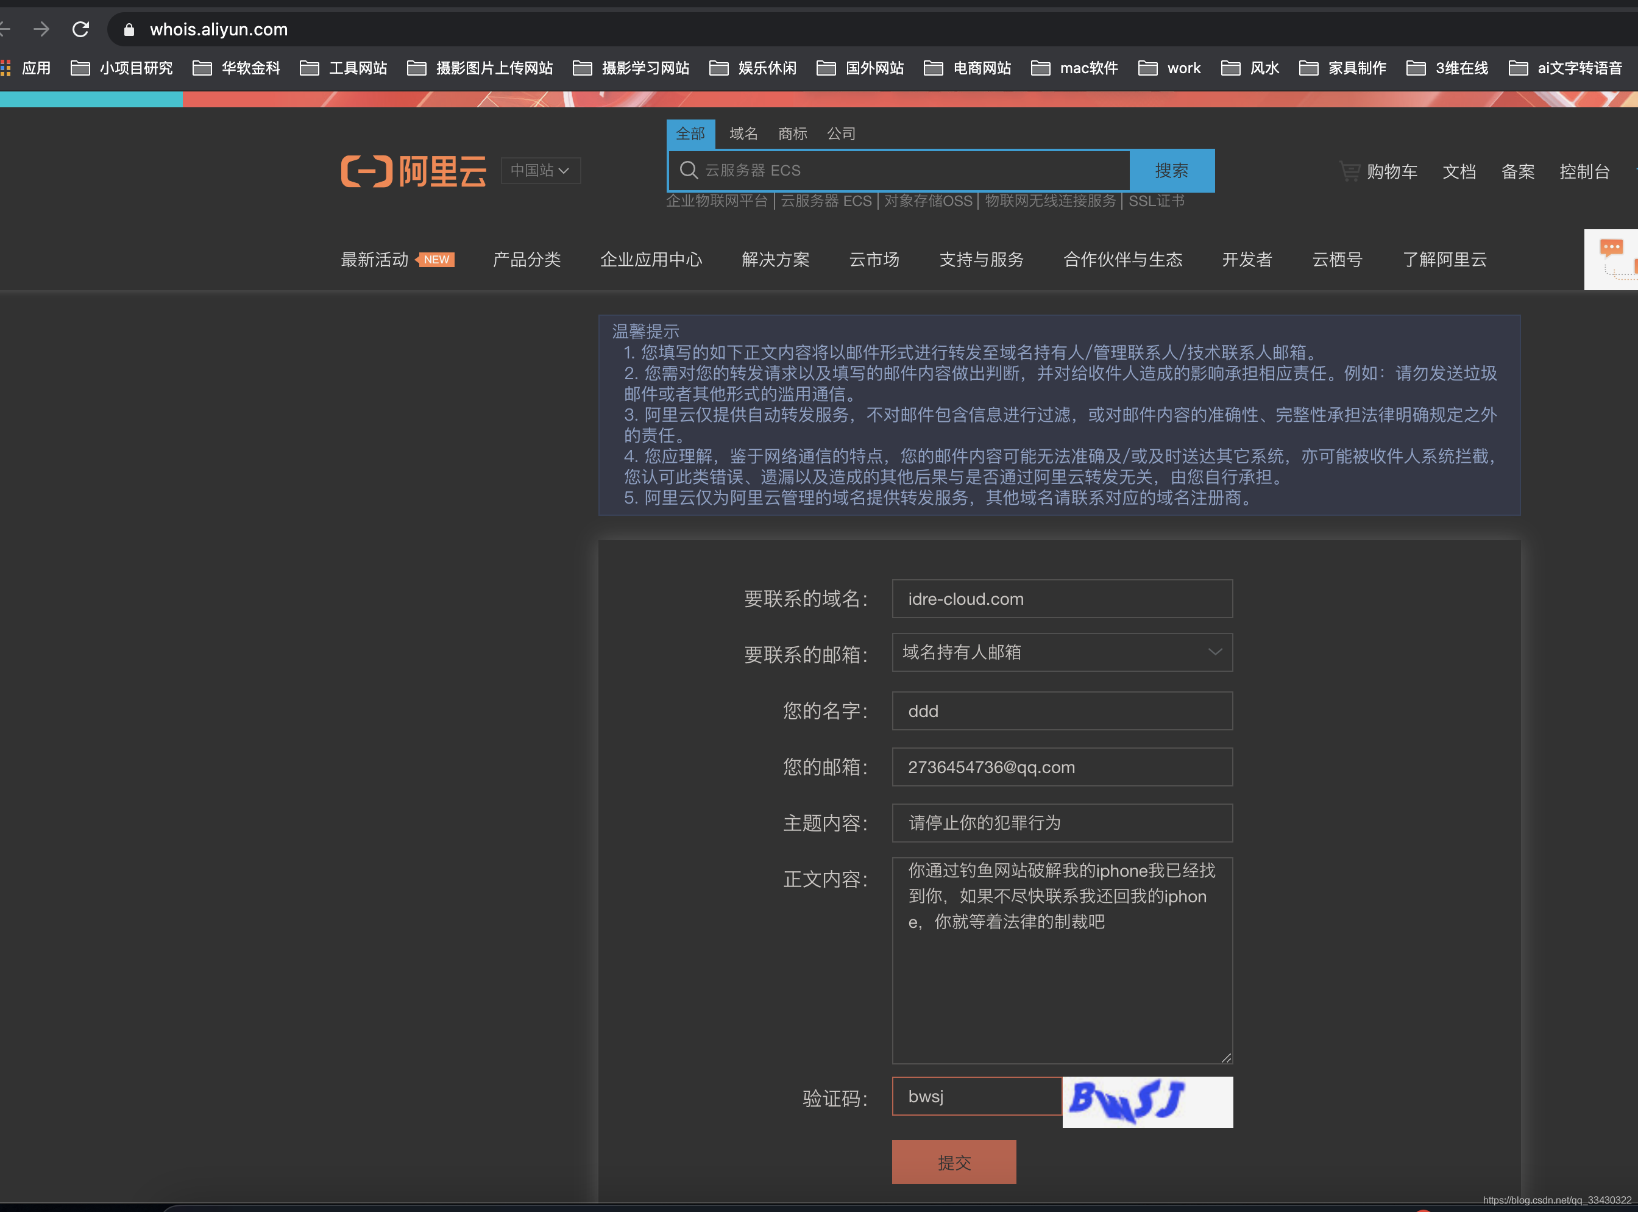Screen dimensions: 1638x1212
Task: Click the Aliyun logo
Action: pyautogui.click(x=414, y=171)
